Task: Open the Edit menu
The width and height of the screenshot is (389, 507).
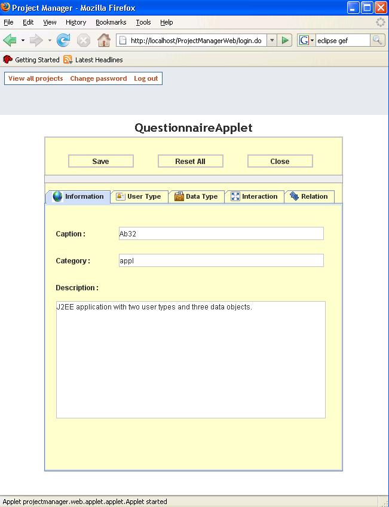Action: tap(28, 22)
